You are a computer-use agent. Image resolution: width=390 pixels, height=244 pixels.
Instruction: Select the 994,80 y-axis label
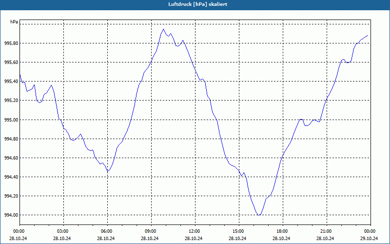point(11,139)
